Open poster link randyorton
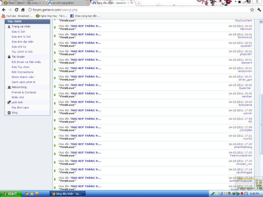The width and height of the screenshot is (263, 197). coord(245,71)
